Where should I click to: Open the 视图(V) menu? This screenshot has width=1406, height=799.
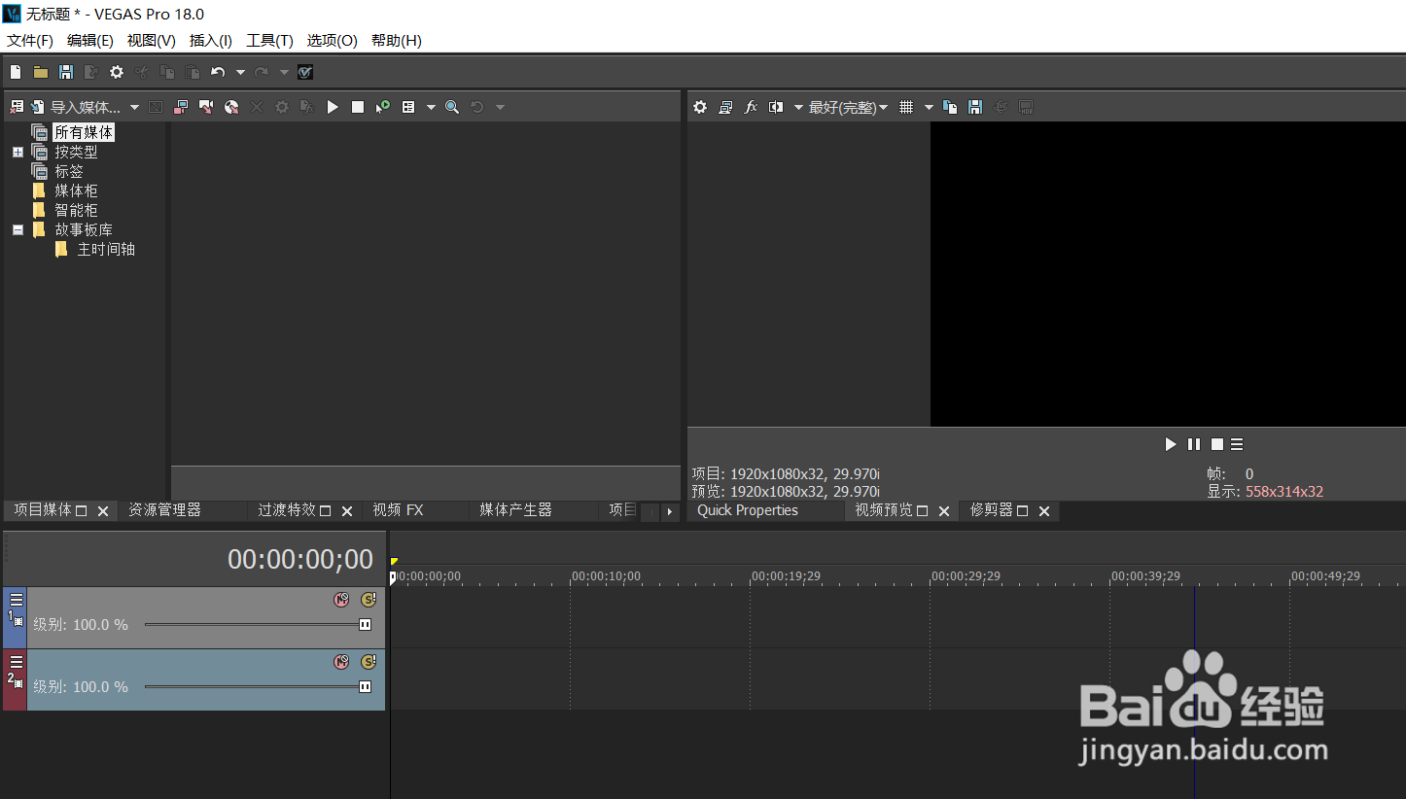(152, 40)
